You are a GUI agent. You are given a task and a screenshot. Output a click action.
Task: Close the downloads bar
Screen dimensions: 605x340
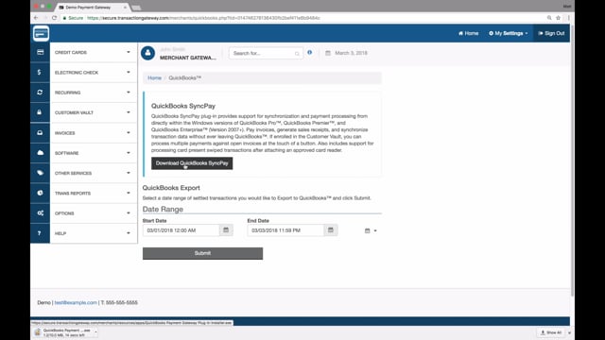point(569,332)
